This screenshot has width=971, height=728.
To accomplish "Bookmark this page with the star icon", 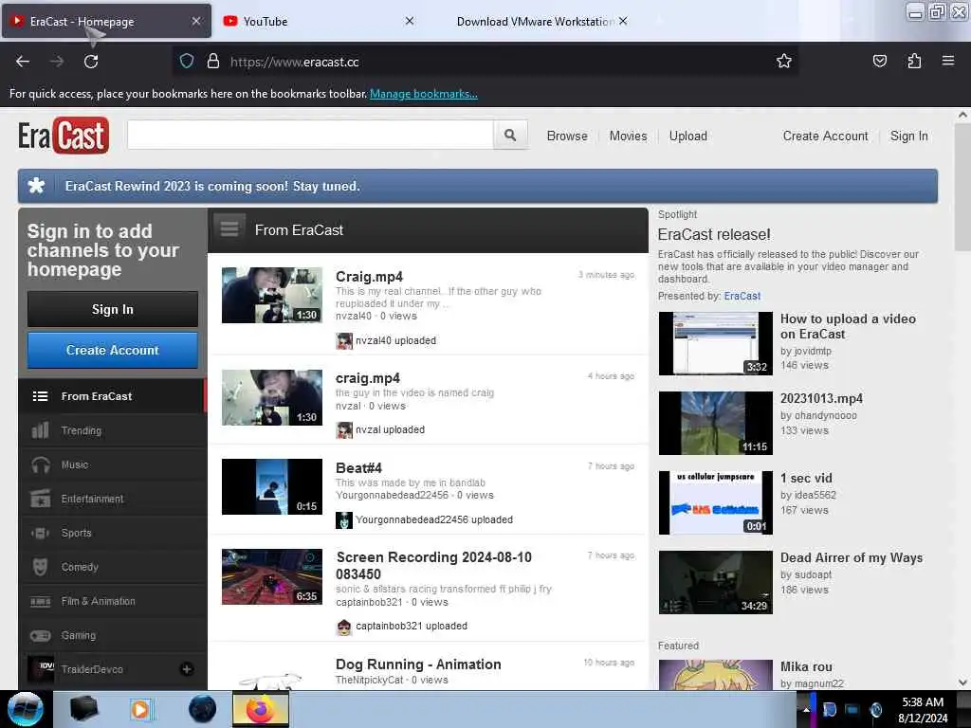I will [x=784, y=62].
